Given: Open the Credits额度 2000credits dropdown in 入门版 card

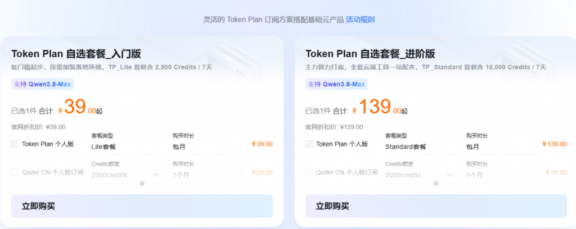Looking at the screenshot, I should tap(127, 175).
